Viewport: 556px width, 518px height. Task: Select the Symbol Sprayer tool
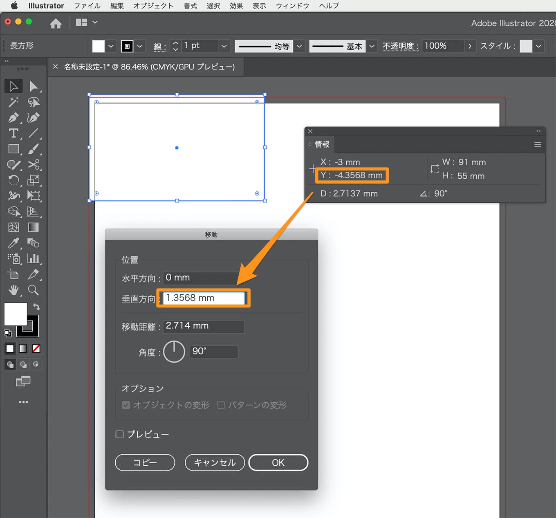click(13, 259)
